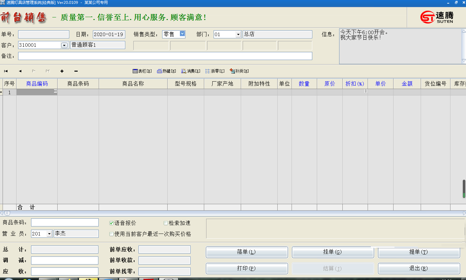This screenshot has height=280, width=466.
Task: Open the 销售类型 sales type dropdown
Action: coord(182,34)
